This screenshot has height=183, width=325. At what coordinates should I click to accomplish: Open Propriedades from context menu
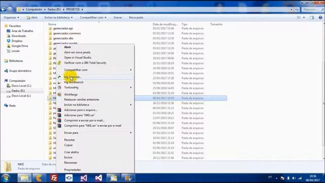72,169
